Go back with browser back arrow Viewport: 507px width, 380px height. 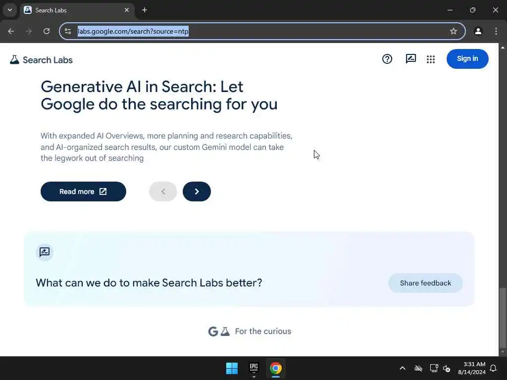pyautogui.click(x=11, y=31)
